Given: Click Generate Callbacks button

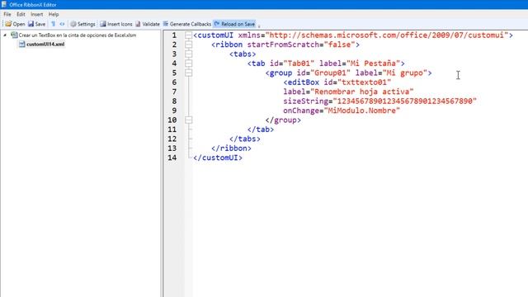Looking at the screenshot, I should [x=187, y=24].
